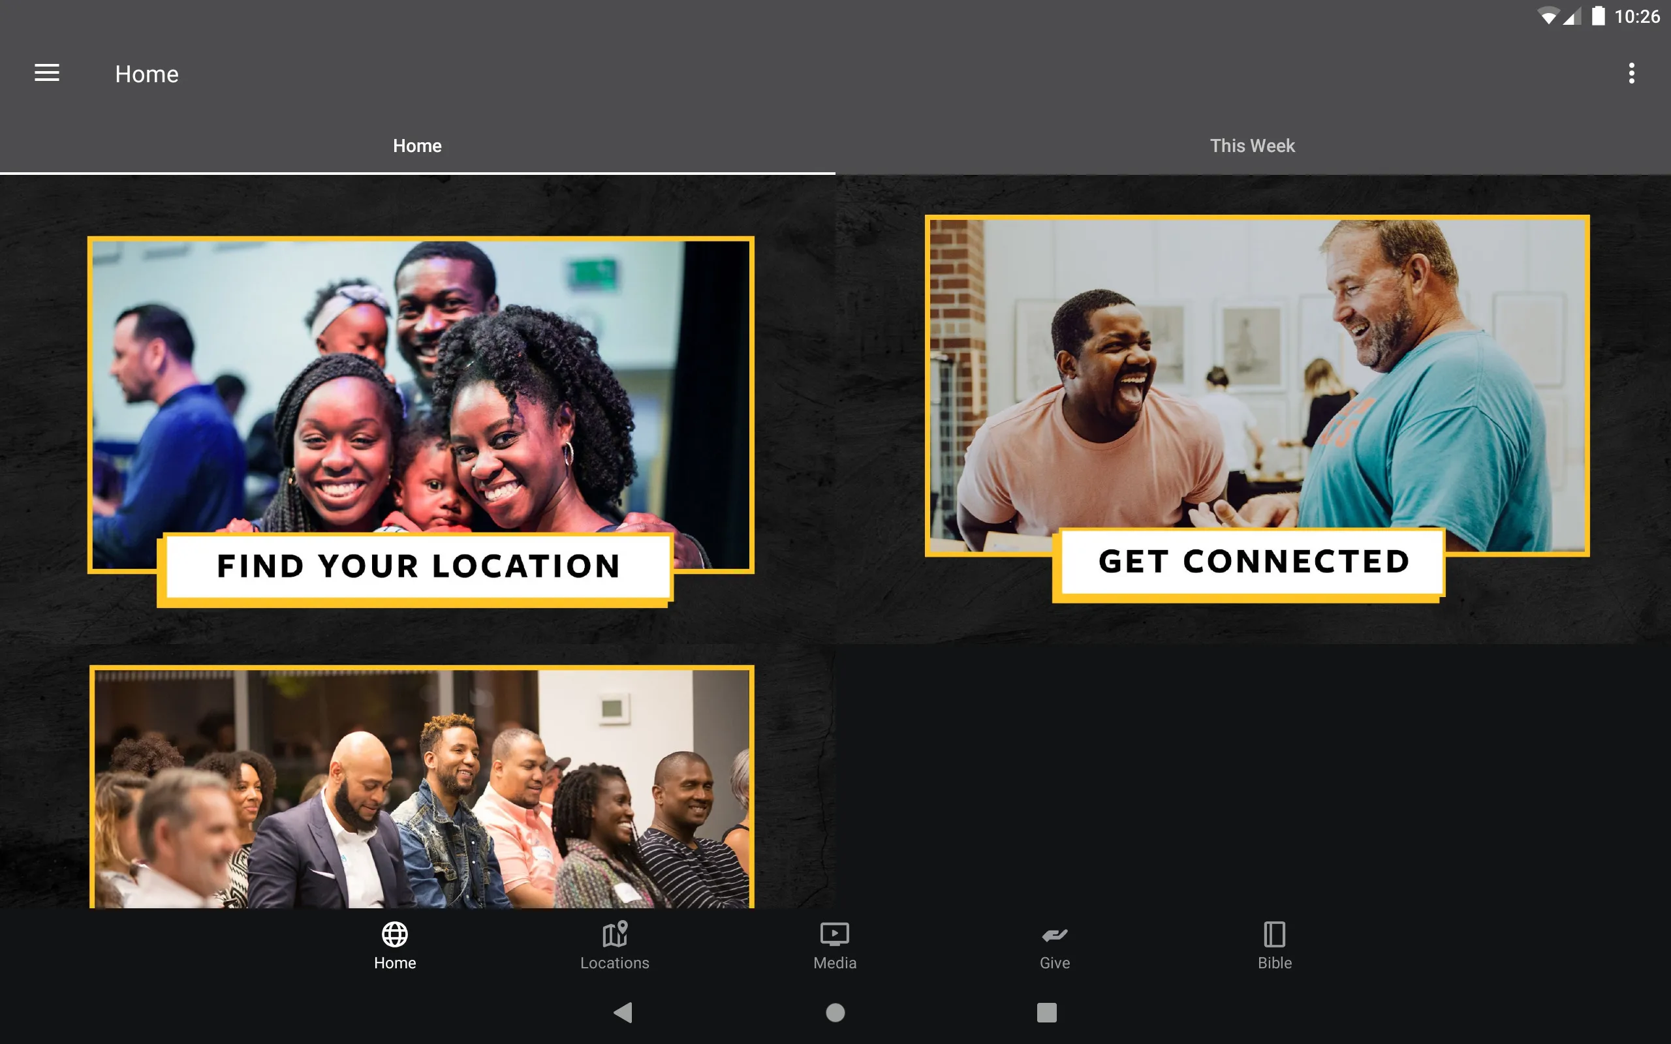Screen dimensions: 1671x1044
Task: Open the Locations section
Action: click(x=615, y=944)
